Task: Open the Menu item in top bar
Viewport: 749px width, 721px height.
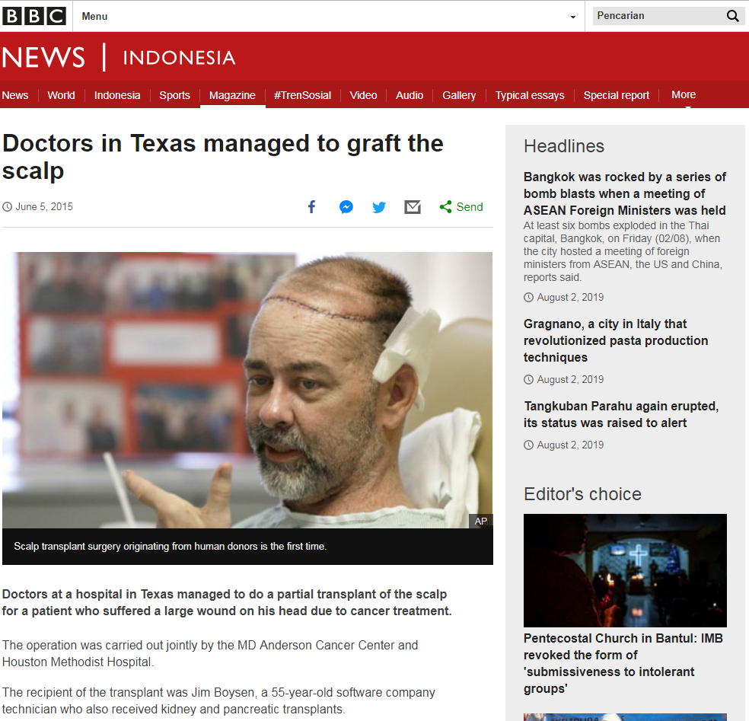Action: 94,16
